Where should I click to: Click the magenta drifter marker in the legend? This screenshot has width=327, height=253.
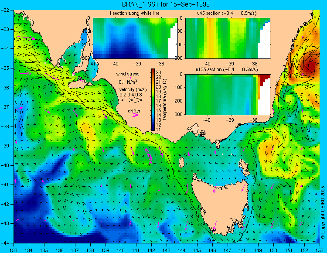click(x=135, y=115)
